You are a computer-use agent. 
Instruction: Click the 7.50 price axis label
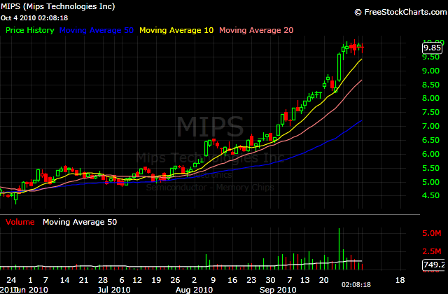tap(431, 112)
